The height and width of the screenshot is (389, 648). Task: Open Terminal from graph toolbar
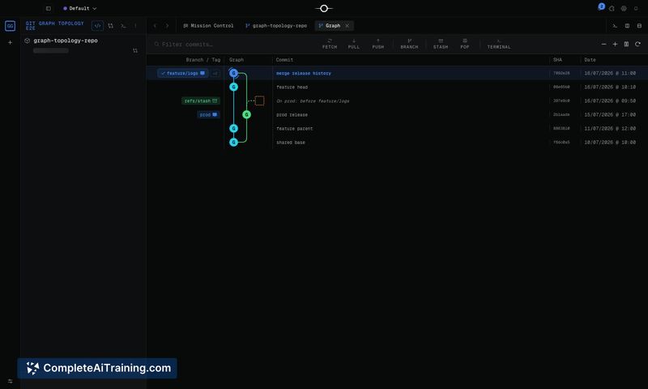pyautogui.click(x=499, y=44)
